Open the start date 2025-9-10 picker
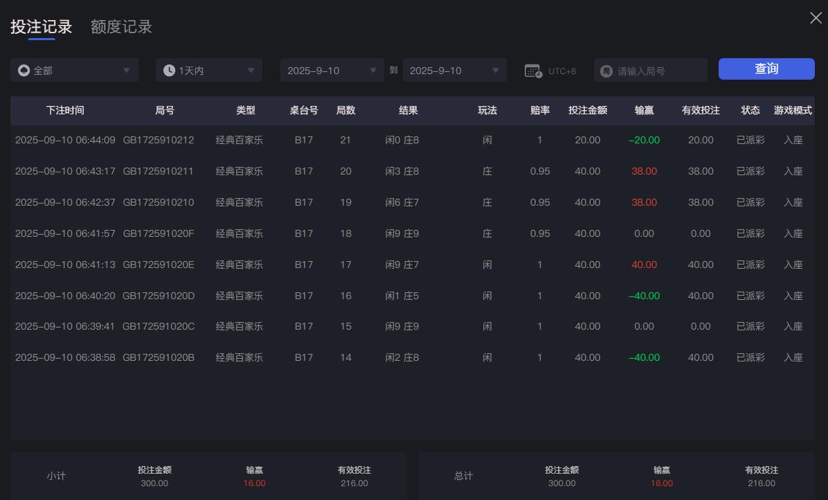The image size is (828, 500). click(332, 69)
